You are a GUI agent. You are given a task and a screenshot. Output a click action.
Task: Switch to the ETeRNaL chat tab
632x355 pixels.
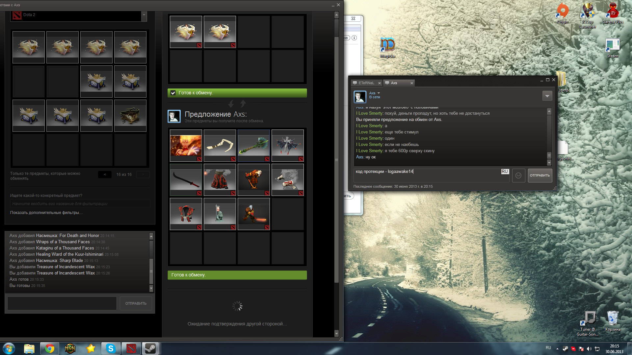tap(366, 83)
